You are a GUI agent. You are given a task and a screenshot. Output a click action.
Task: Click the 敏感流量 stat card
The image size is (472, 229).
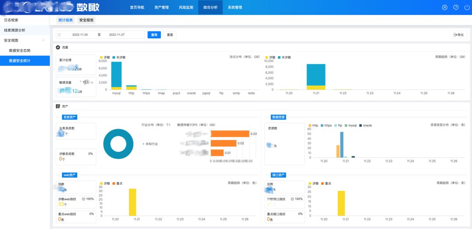pos(76,87)
